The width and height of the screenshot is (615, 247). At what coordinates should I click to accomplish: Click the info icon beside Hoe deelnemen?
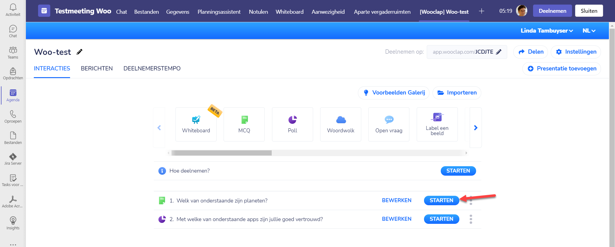pos(162,171)
